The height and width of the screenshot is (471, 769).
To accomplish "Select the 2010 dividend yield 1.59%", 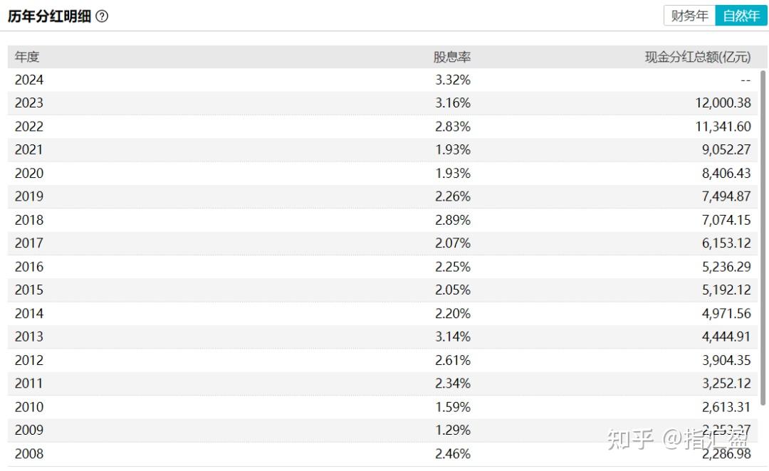I will (x=454, y=407).
